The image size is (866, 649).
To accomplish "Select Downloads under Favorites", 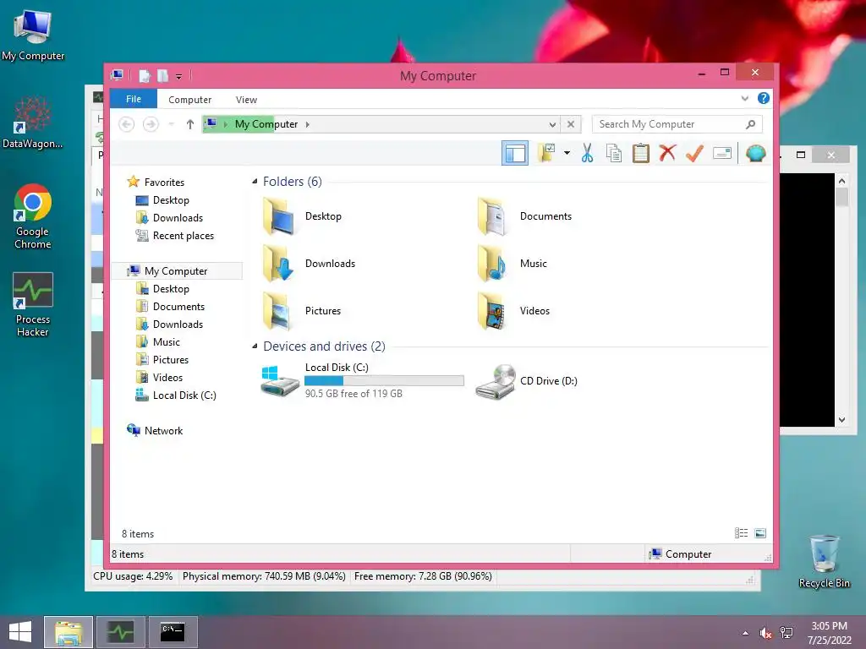I will tap(178, 217).
